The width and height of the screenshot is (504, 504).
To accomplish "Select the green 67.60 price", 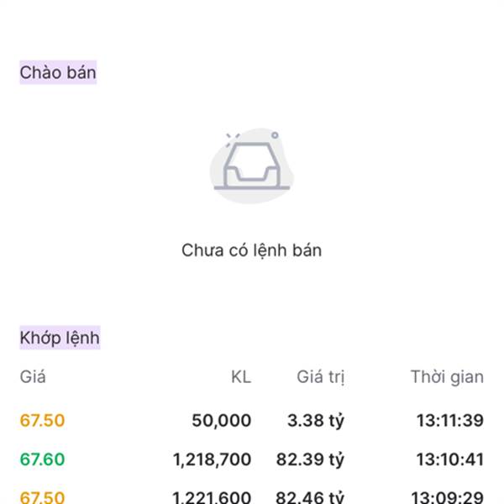I will pos(43,459).
